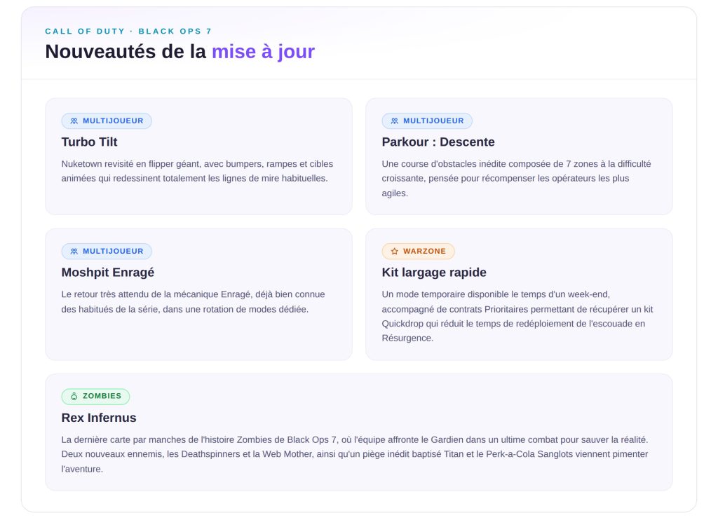Open the Parkour : Descente title
718x520 pixels.
click(438, 142)
